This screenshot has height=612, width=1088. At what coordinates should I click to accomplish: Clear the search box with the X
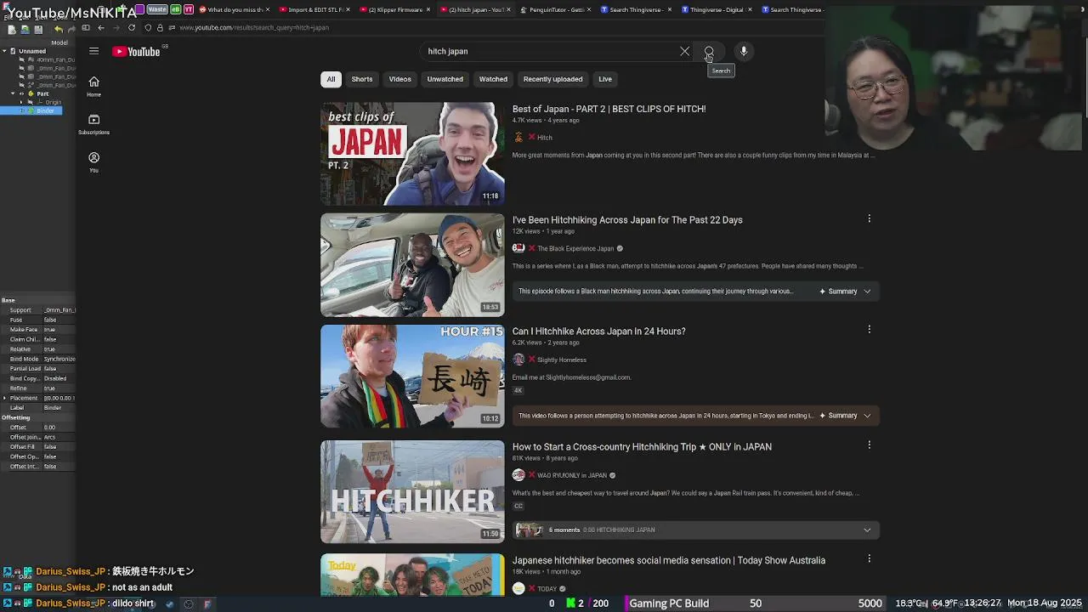pos(684,51)
